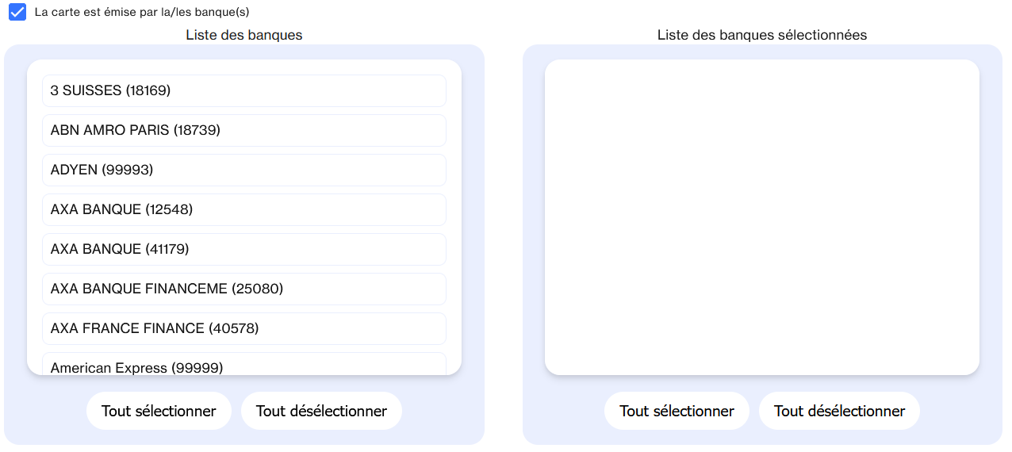
Task: Click white padding left of 3 SUISSES item
Action: [35, 90]
